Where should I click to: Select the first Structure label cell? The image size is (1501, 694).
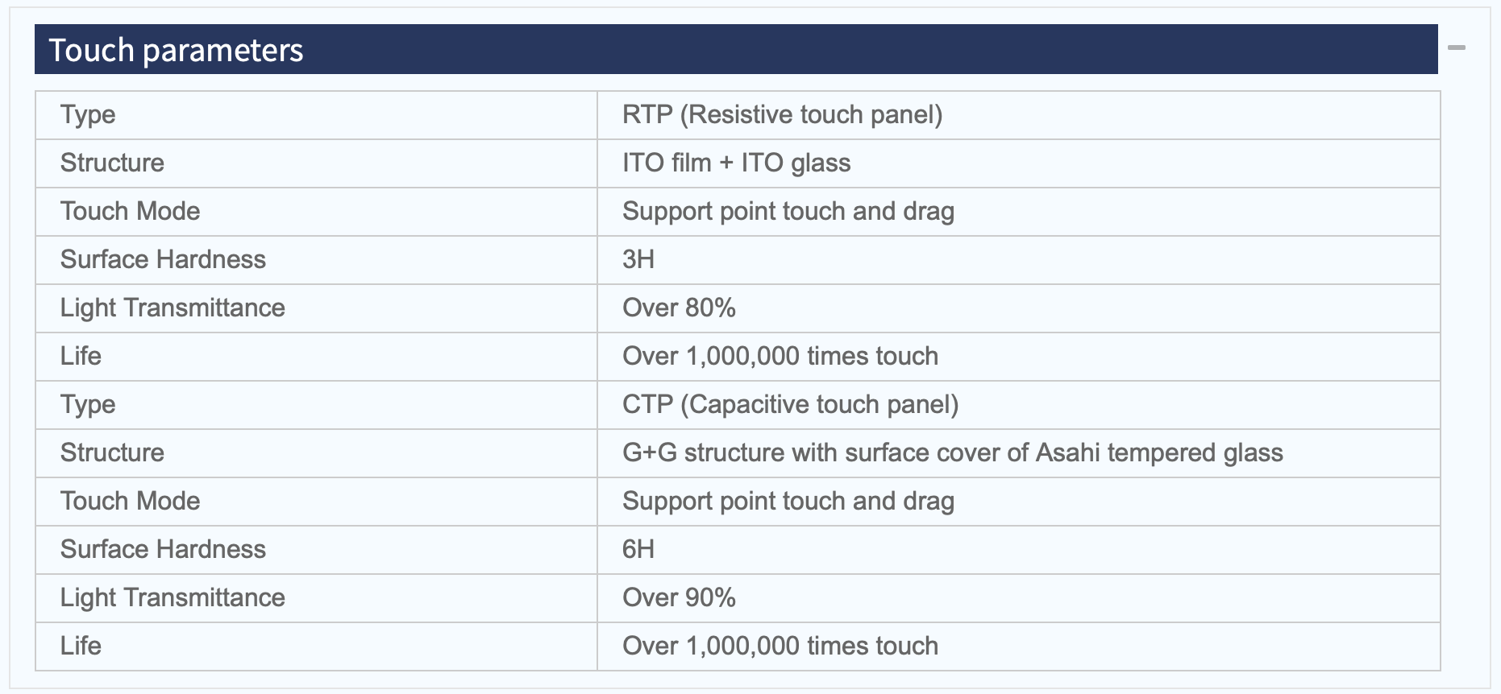(316, 163)
